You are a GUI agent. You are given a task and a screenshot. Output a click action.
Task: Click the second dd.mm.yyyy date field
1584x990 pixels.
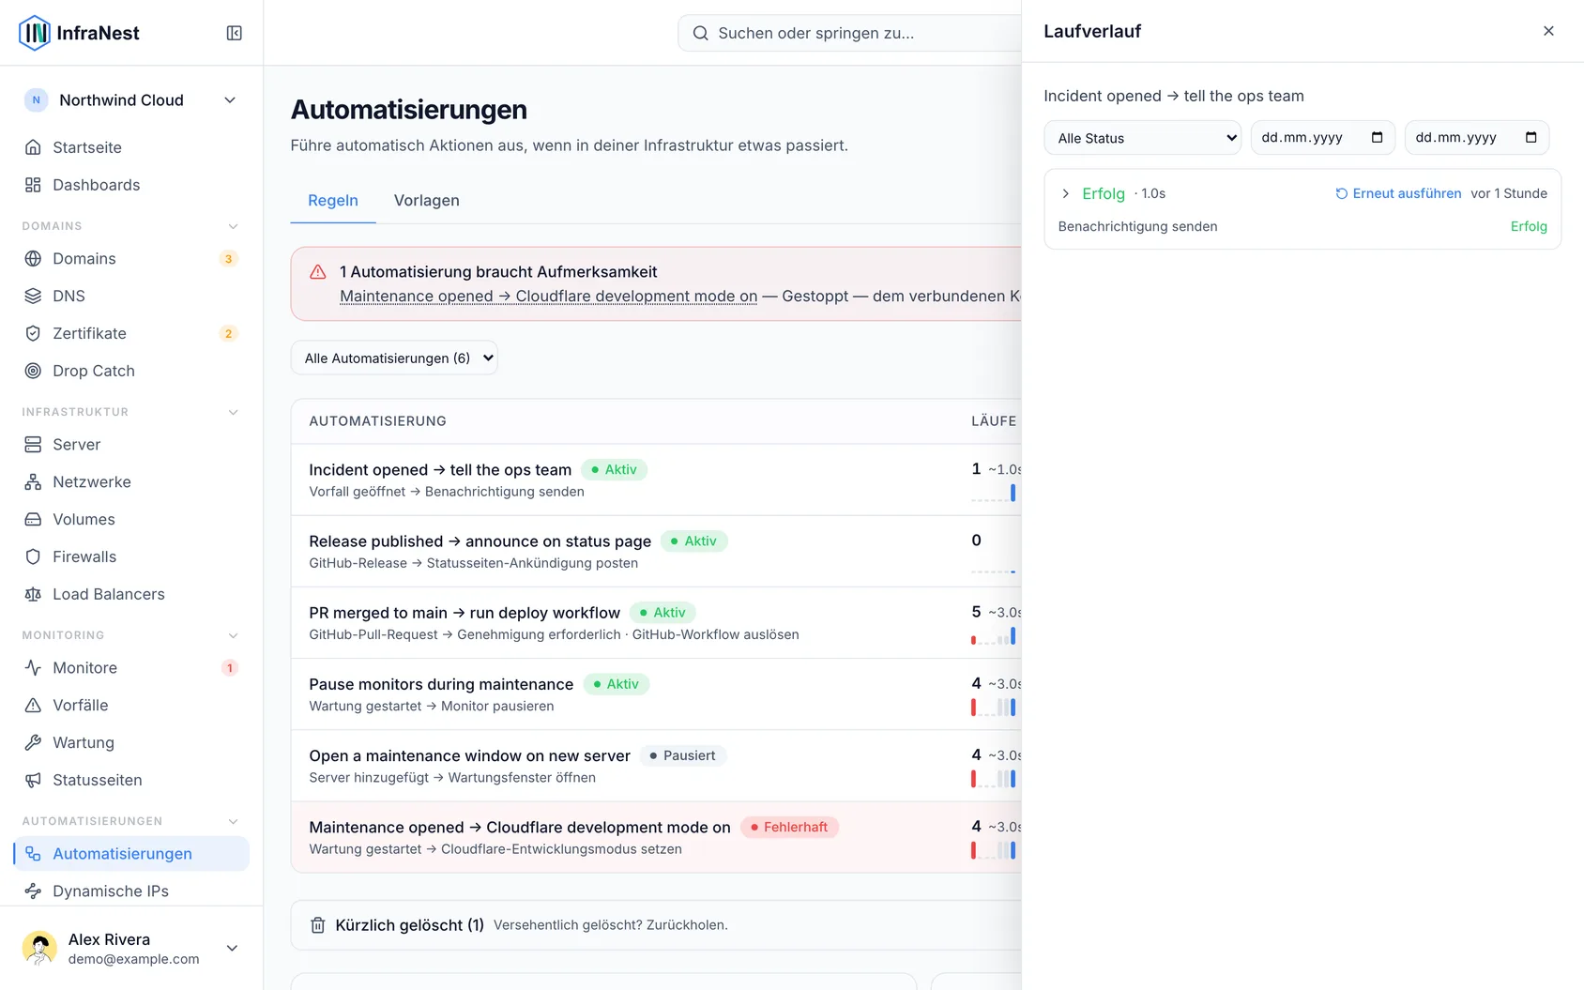click(x=1477, y=138)
